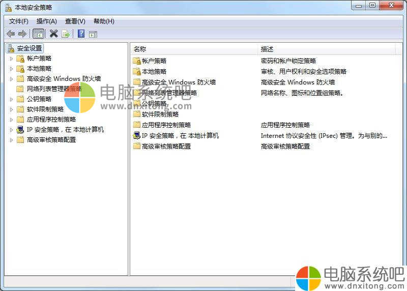407x291 pixels.
Task: Click the 本地策略 folder icon in list
Action: [x=137, y=72]
